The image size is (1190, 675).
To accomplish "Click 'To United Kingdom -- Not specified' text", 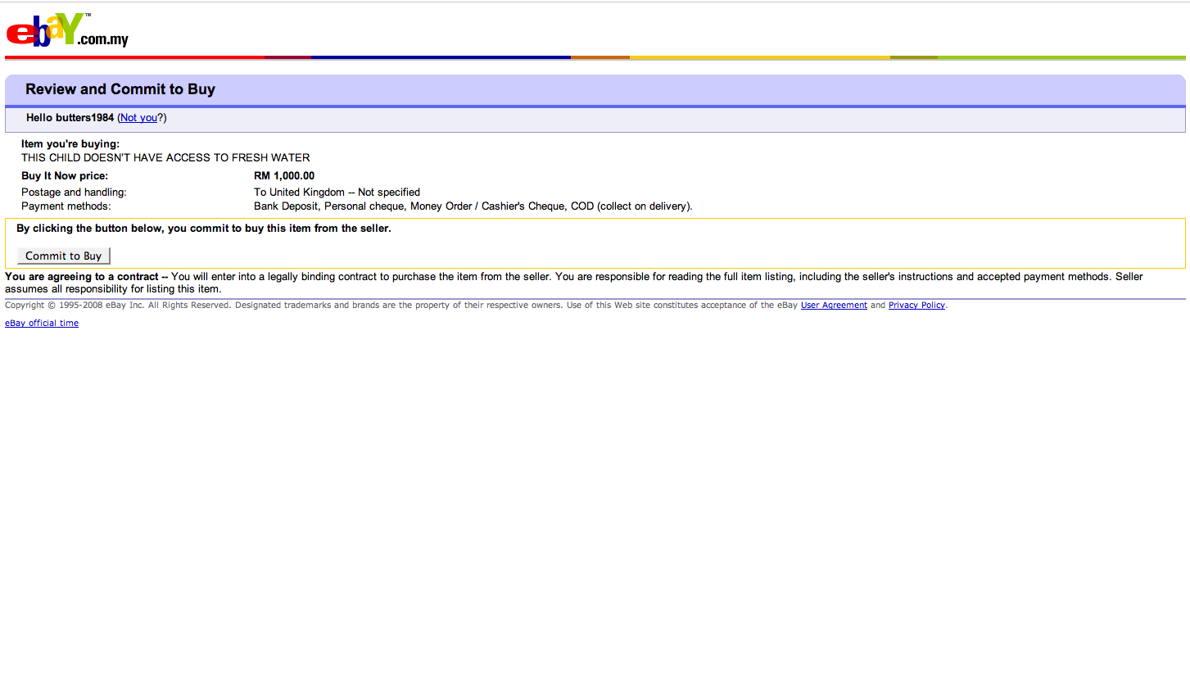I will [x=337, y=193].
